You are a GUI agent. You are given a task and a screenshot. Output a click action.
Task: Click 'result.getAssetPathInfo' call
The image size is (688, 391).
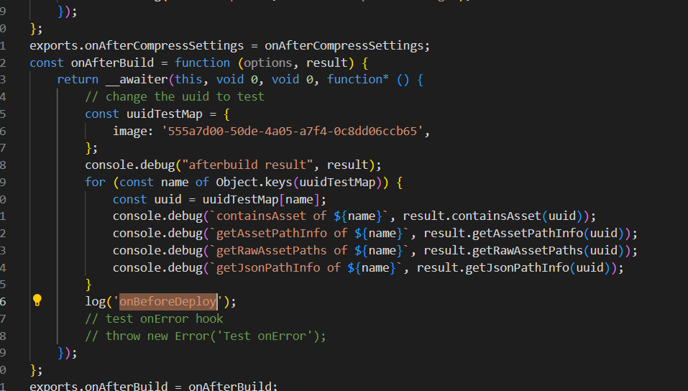pos(503,233)
